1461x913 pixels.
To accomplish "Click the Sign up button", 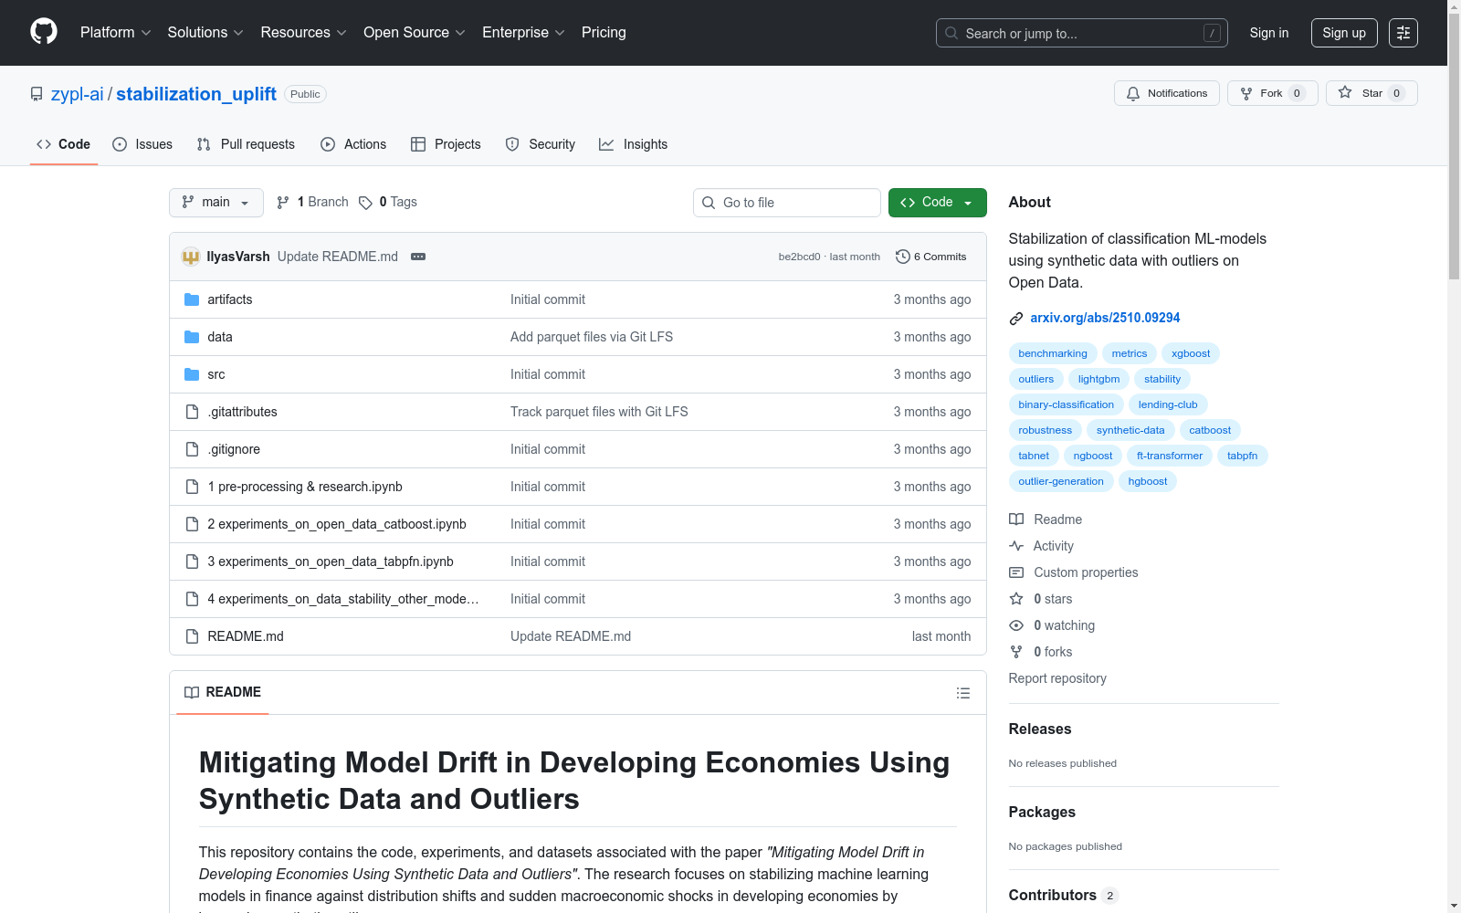I will (1344, 33).
